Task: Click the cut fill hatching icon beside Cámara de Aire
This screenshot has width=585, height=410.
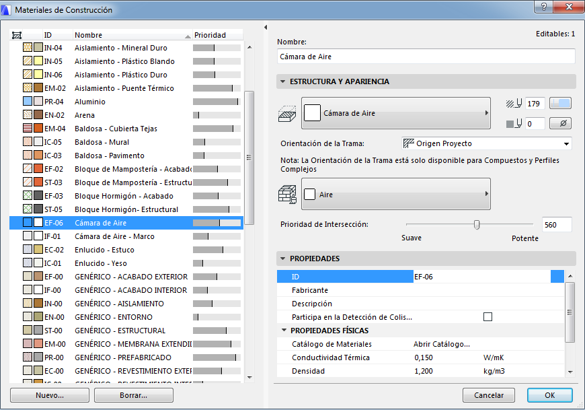Action: [287, 114]
